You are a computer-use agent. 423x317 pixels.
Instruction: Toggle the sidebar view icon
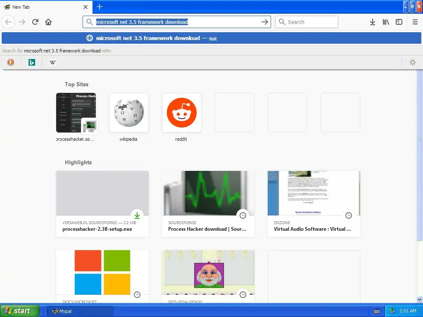[x=399, y=22]
